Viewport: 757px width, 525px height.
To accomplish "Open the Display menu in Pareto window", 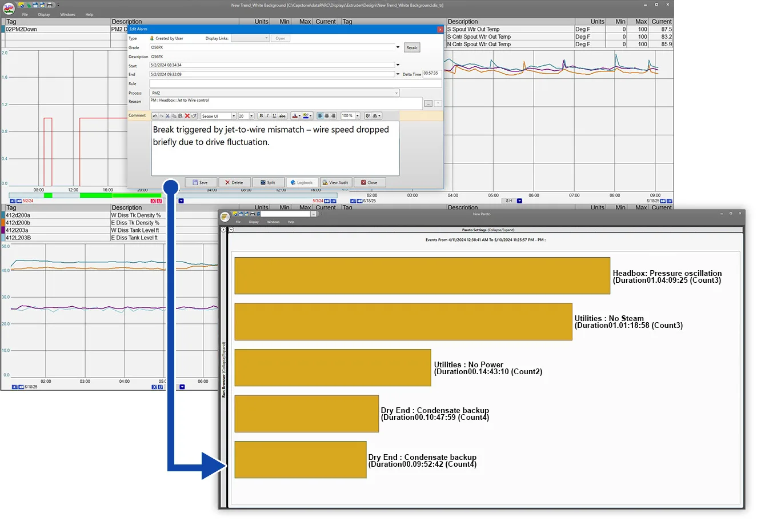I will tap(254, 222).
